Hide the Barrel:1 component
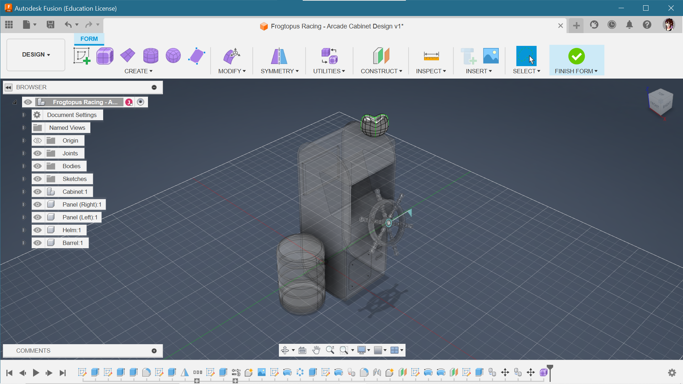The width and height of the screenshot is (683, 384). 38,243
